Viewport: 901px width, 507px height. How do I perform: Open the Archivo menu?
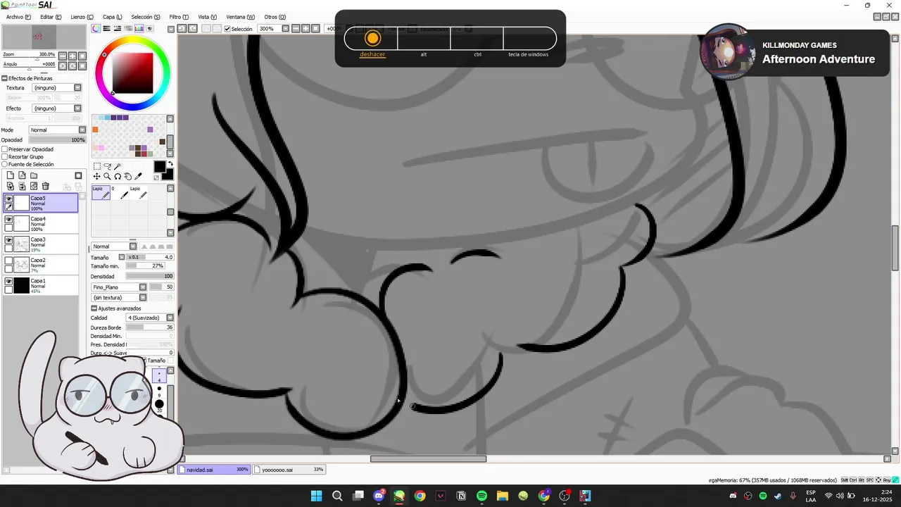click(x=18, y=17)
